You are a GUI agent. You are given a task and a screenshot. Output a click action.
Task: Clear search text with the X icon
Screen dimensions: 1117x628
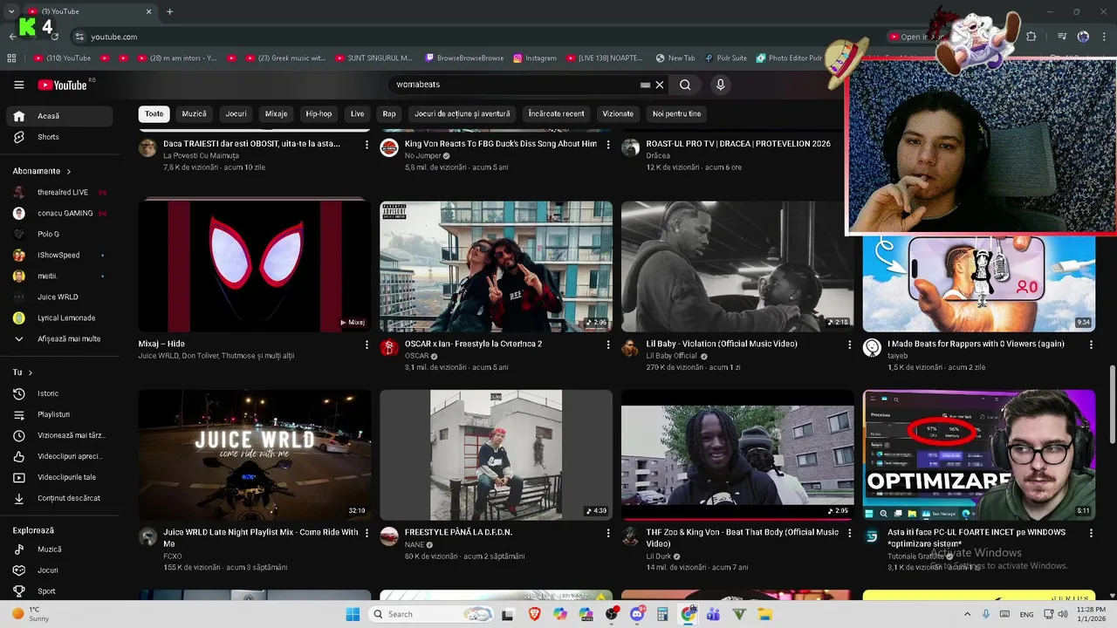tap(660, 85)
